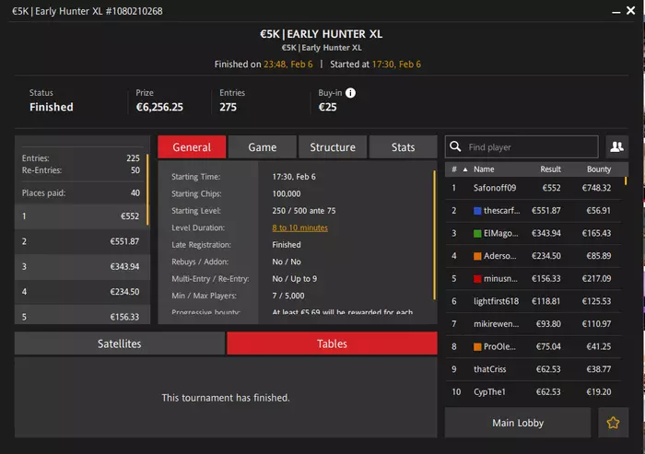
Task: Click the 'Finished on 23:48, Feb 6' text
Action: (x=264, y=64)
